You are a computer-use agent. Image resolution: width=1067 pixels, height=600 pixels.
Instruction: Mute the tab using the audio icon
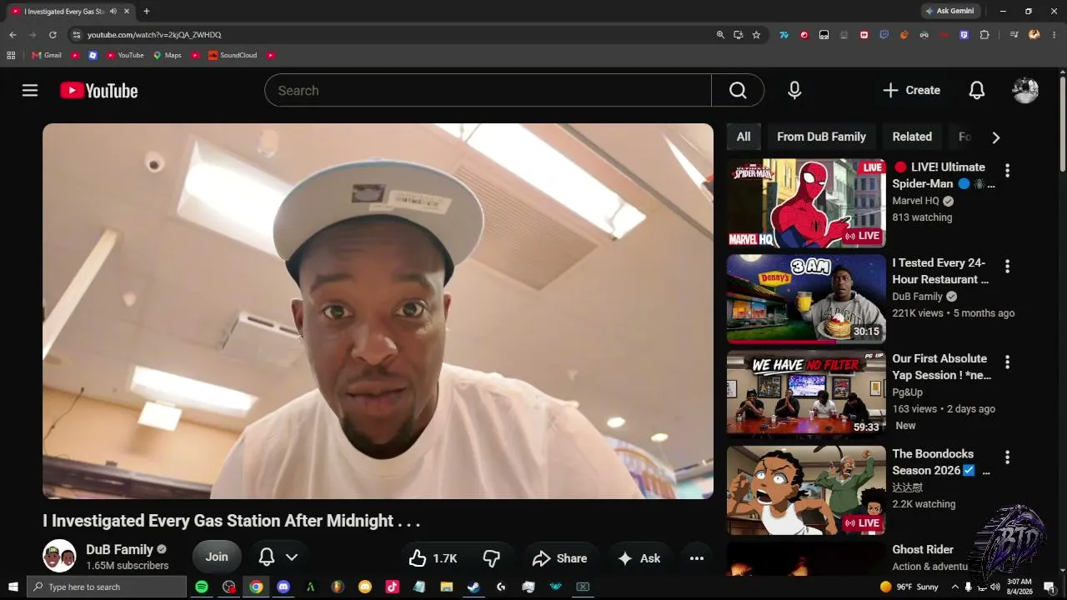coord(113,12)
